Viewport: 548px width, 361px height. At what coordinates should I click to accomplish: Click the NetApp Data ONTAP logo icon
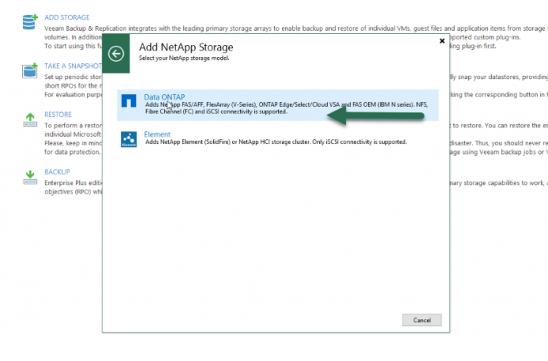tap(129, 101)
